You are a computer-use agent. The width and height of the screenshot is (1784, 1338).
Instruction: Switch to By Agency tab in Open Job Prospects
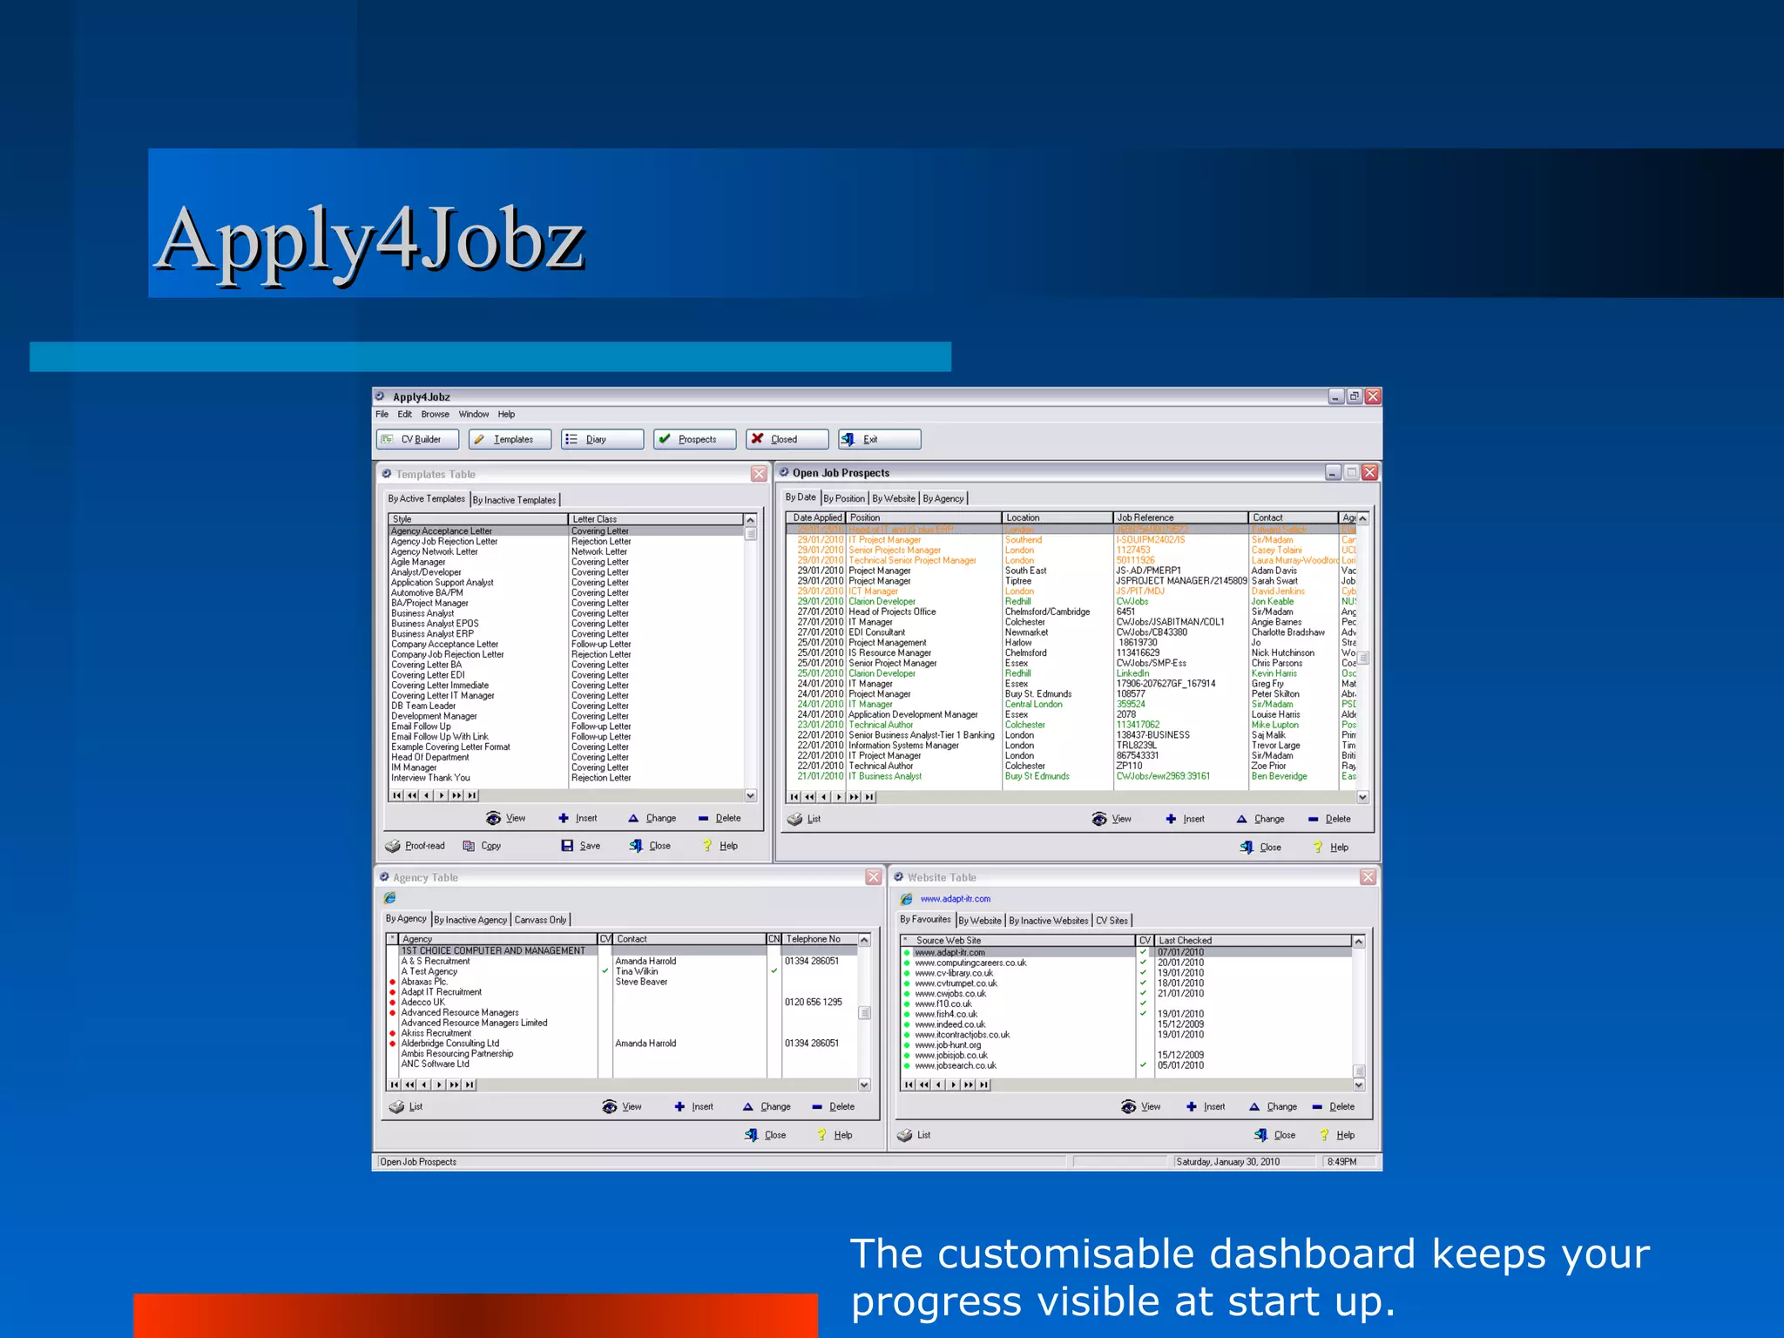pos(943,499)
